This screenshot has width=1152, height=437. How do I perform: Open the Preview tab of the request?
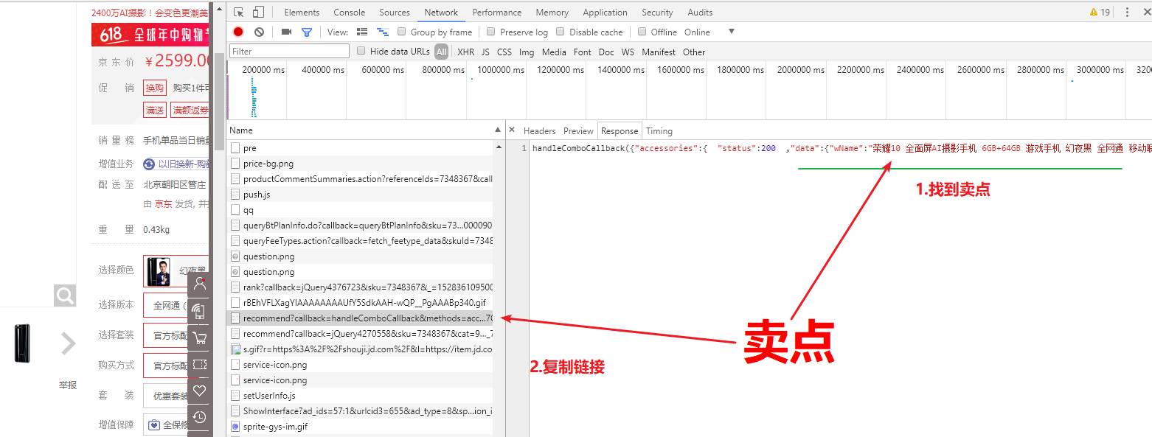578,130
